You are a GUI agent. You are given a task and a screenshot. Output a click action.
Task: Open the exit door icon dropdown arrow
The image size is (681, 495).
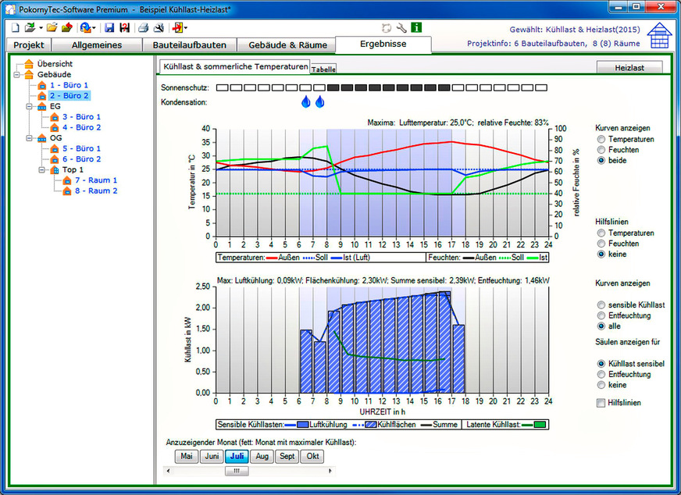185,27
